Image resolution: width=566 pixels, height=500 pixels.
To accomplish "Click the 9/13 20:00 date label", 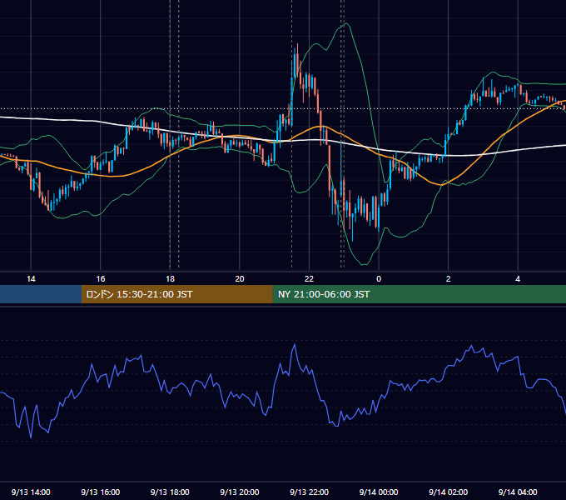I will pyautogui.click(x=240, y=492).
